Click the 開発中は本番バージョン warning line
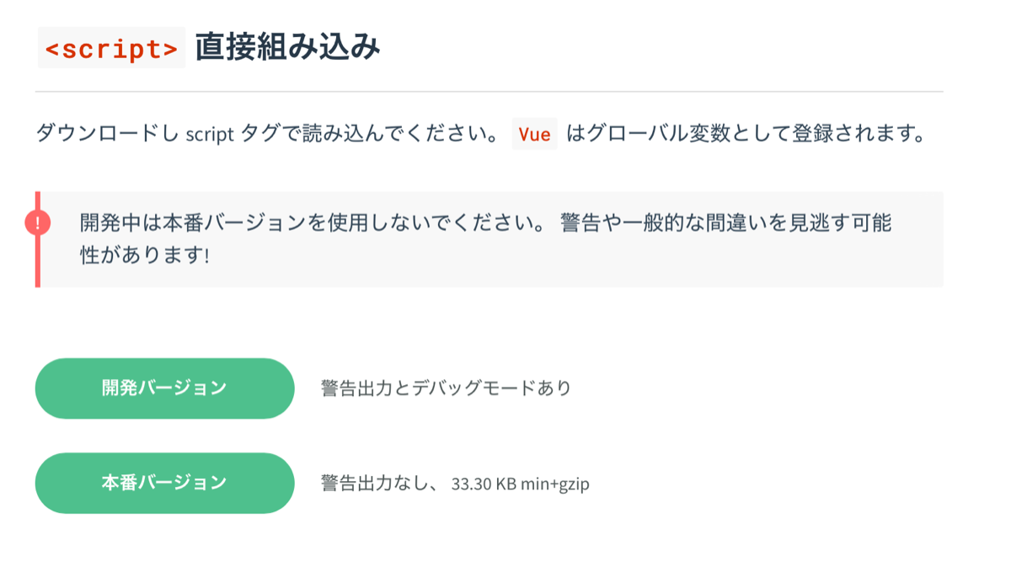 (x=485, y=223)
